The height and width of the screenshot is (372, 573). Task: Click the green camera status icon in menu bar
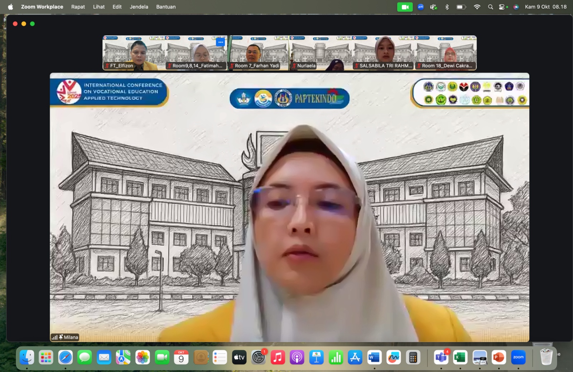tap(405, 7)
